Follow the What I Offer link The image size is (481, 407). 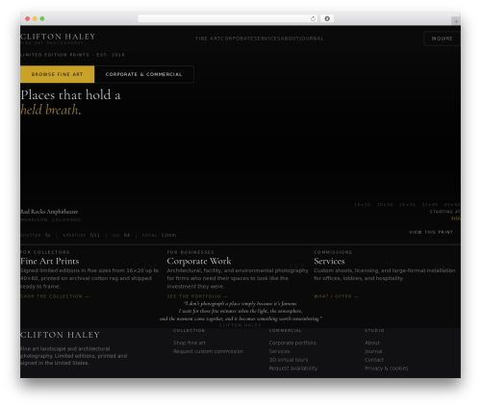click(336, 296)
